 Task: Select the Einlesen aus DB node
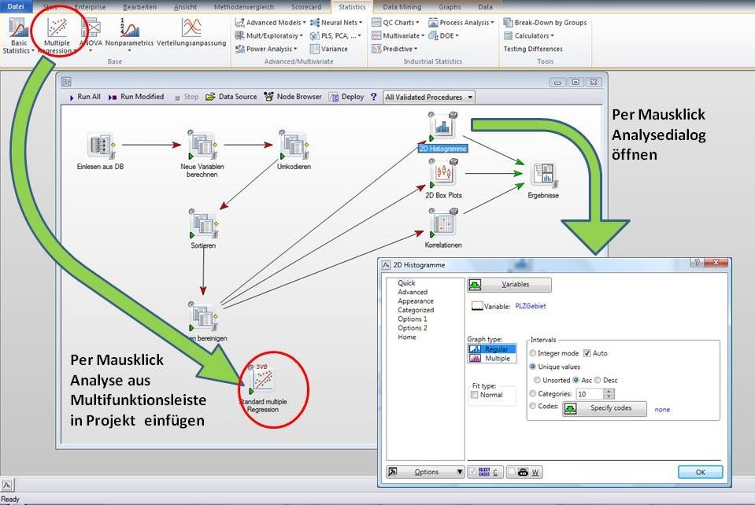point(100,146)
